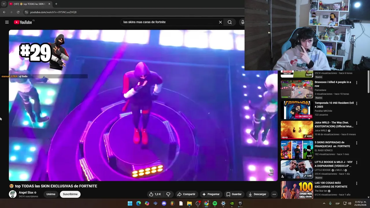Click the system tray microphone icon
Screen dimensions: 370x208
[x=330, y=203]
